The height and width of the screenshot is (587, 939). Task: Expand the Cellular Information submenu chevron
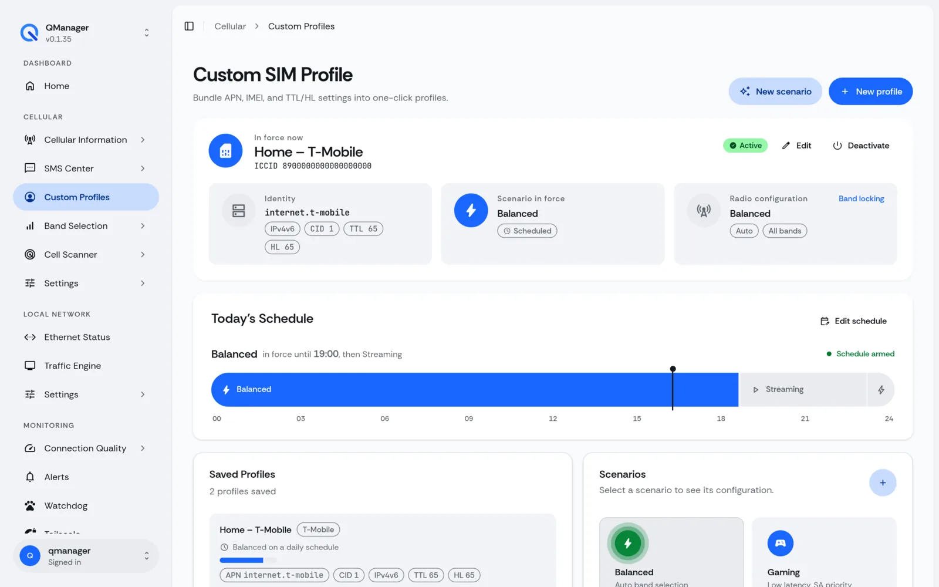click(143, 140)
